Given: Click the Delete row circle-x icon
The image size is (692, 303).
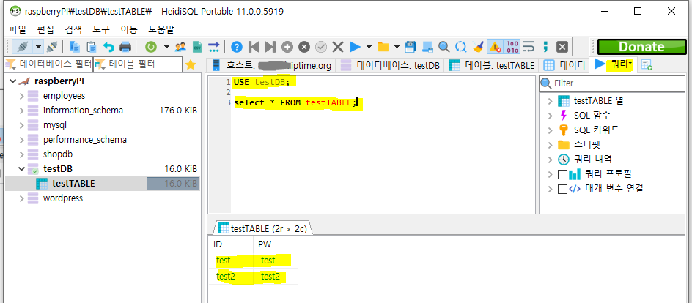Looking at the screenshot, I should tap(304, 46).
